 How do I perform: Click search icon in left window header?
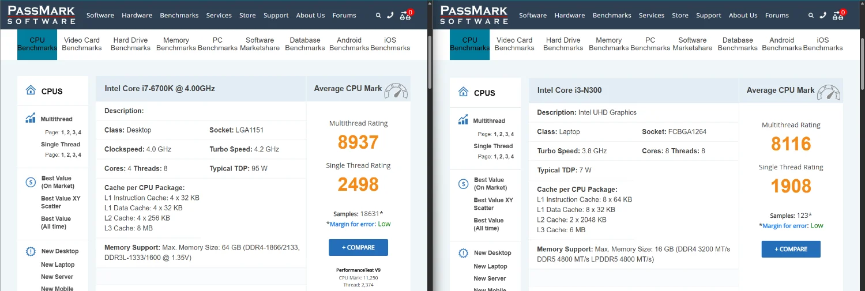point(378,16)
